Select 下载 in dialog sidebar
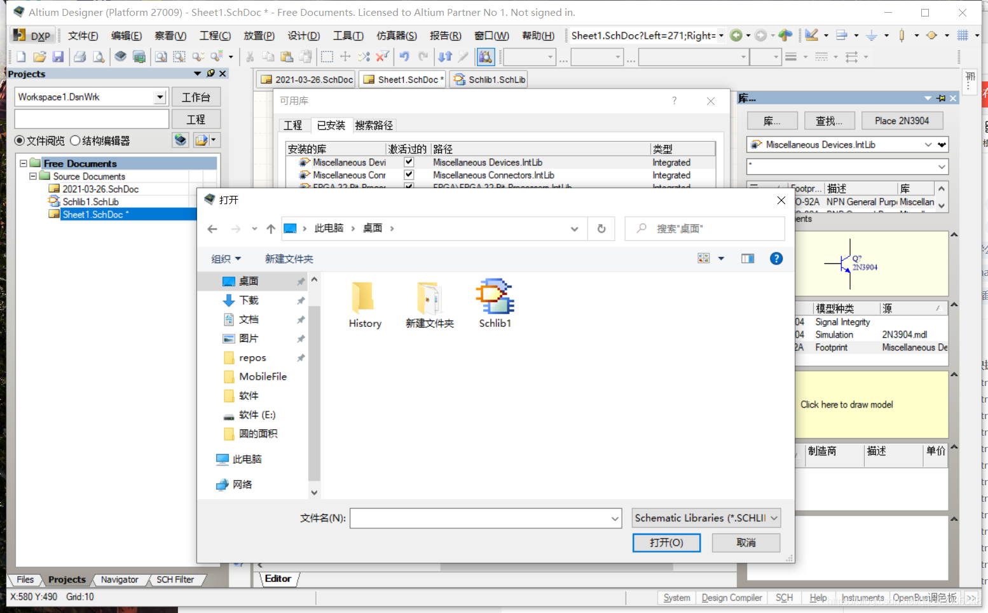This screenshot has width=988, height=613. [249, 300]
